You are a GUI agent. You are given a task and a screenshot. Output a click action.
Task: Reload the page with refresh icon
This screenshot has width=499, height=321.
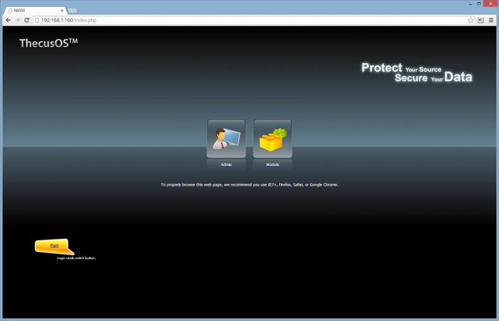[27, 20]
